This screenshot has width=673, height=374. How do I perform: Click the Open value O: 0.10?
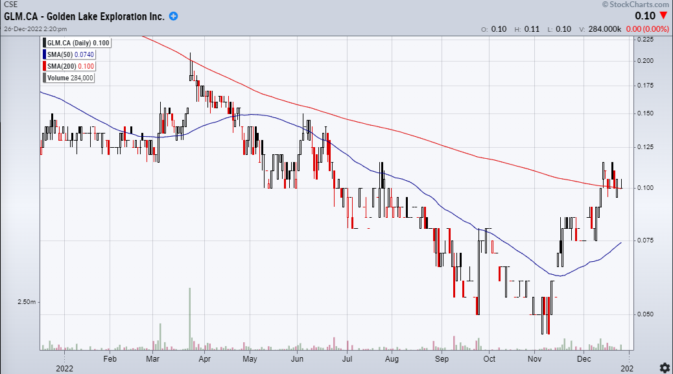493,29
